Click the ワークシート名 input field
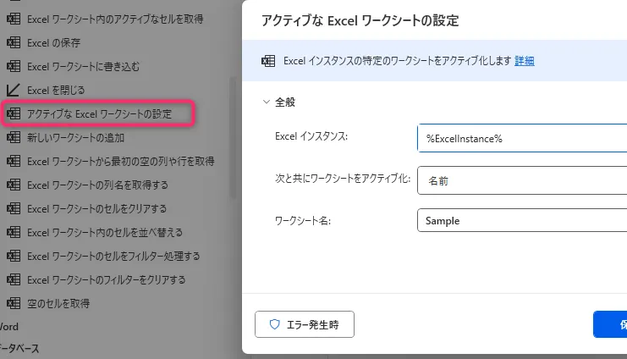This screenshot has height=359, width=627. (x=521, y=220)
